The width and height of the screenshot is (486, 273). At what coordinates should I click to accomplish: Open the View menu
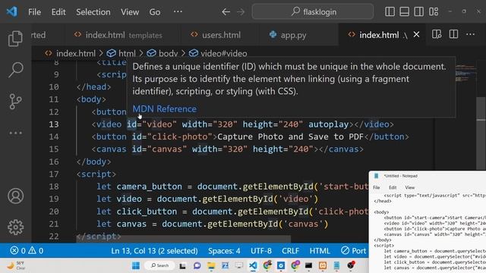click(x=130, y=12)
